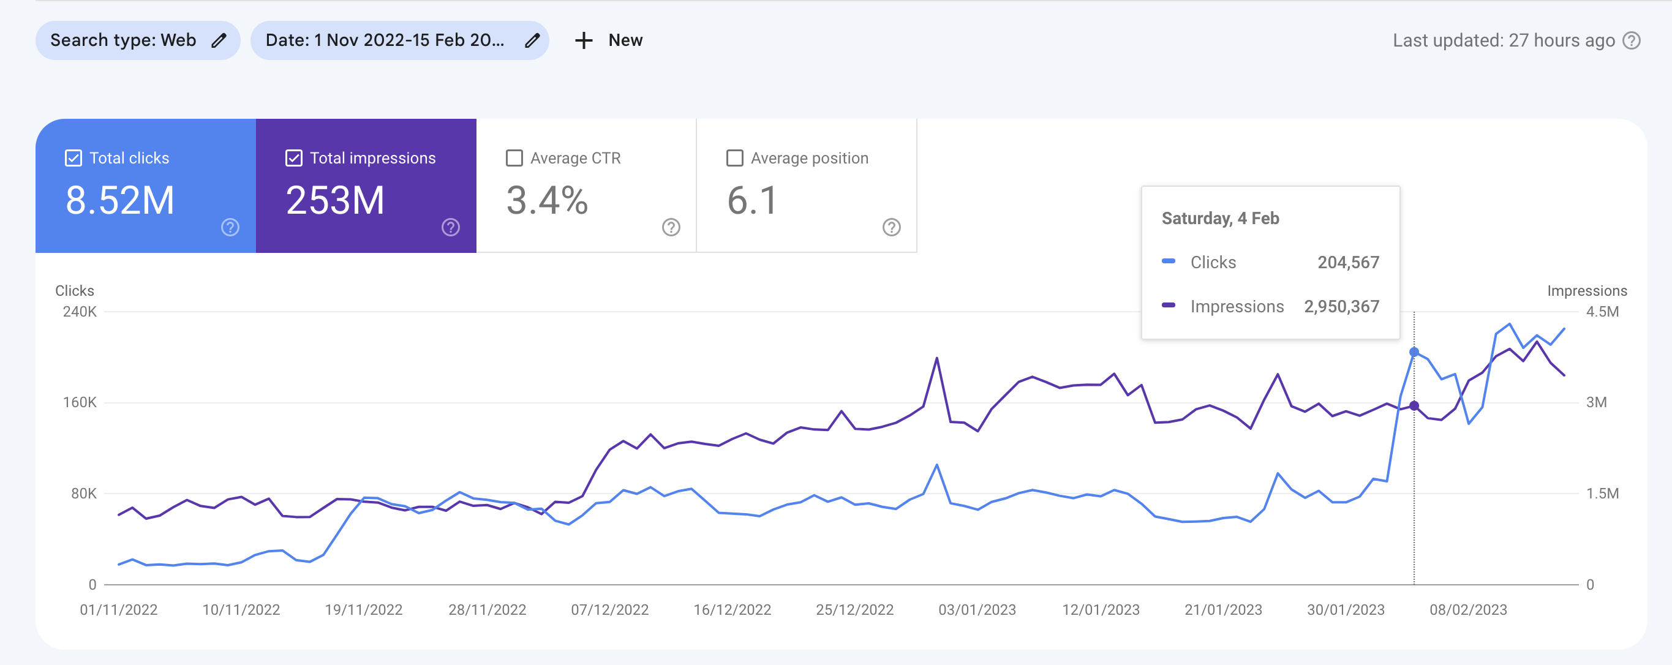Image resolution: width=1672 pixels, height=665 pixels.
Task: Click the plus icon beside New
Action: click(x=584, y=40)
